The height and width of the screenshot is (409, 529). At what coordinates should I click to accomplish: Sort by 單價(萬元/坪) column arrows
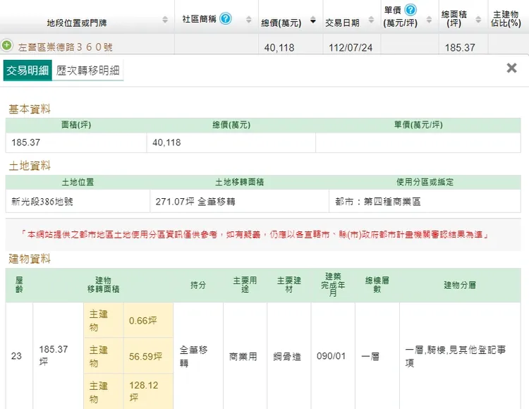point(429,20)
